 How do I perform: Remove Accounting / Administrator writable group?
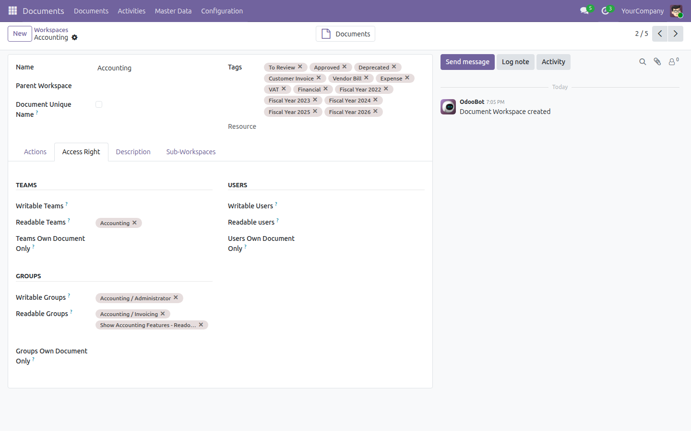[x=176, y=298]
